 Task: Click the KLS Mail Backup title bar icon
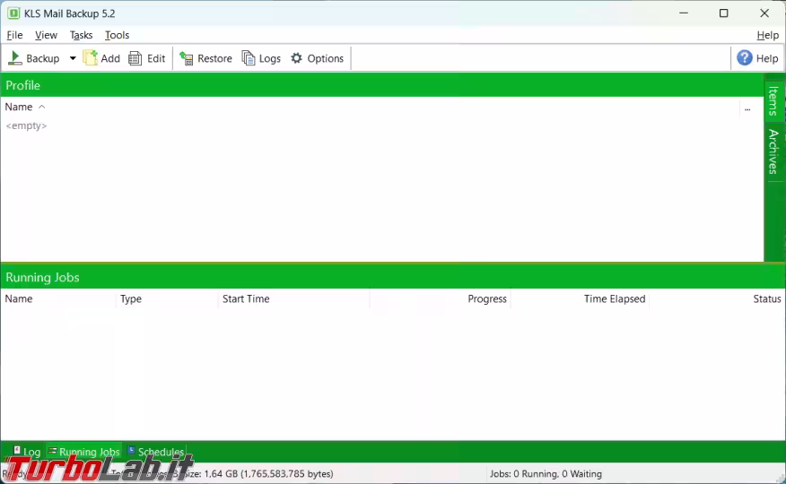(13, 13)
